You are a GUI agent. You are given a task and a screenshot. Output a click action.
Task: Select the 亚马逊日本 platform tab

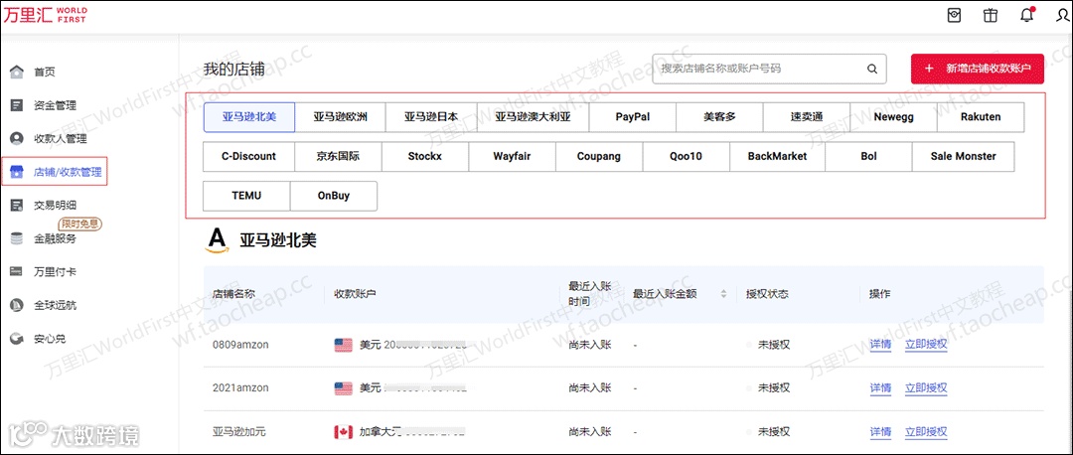coord(431,117)
